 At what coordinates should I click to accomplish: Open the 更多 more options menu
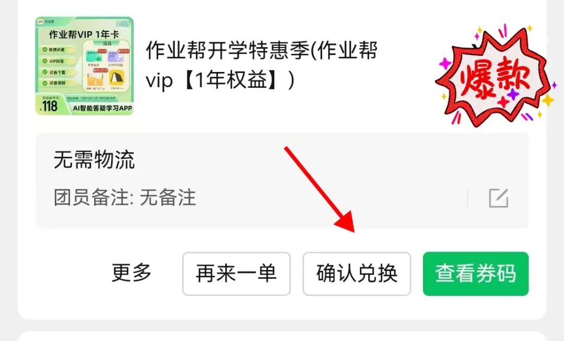pyautogui.click(x=132, y=273)
